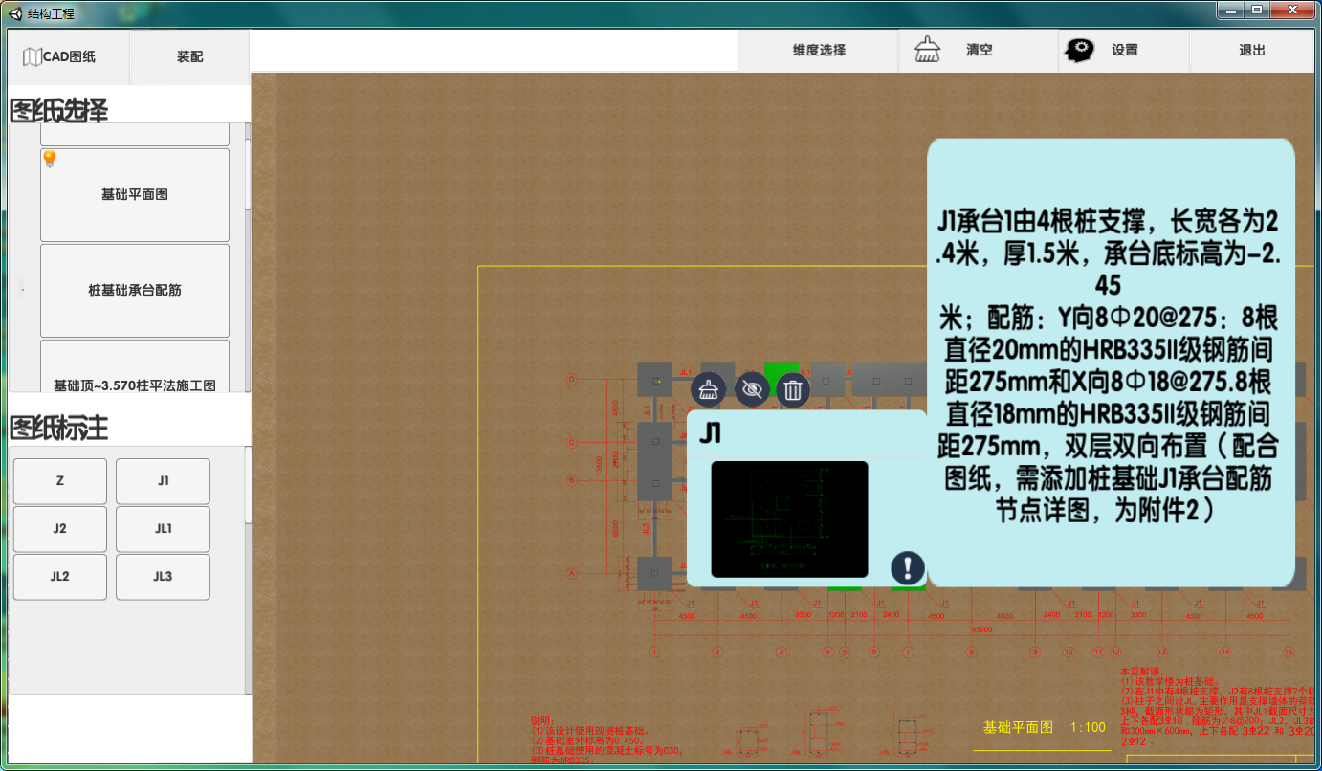Click the head-with-gear icon beside 设置
Viewport: 1322px width, 771px height.
coord(1080,51)
